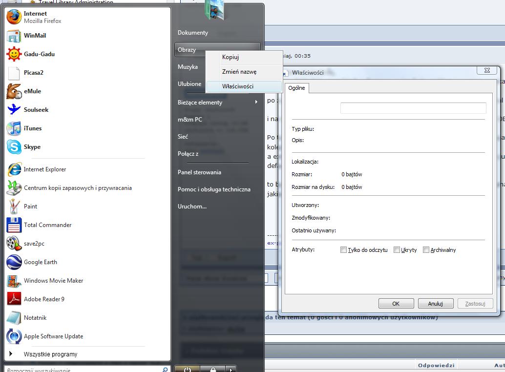
Task: Check the Archiwalny attribute checkbox
Action: (426, 250)
